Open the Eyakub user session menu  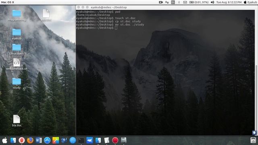click(250, 2)
